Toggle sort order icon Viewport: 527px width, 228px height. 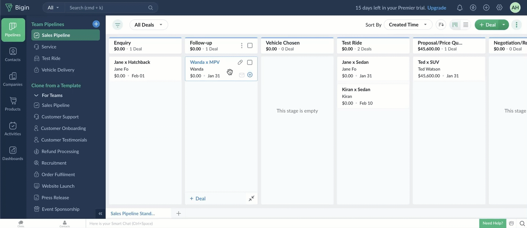[441, 25]
